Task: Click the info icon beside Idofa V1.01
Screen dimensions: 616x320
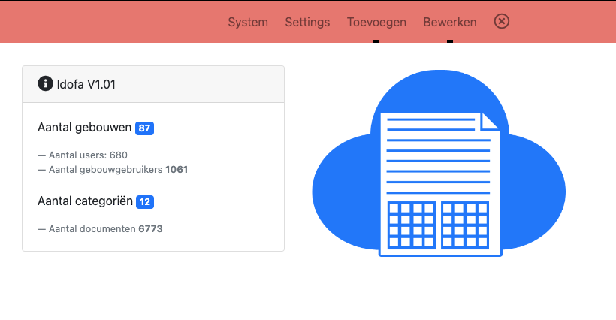Action: coord(45,84)
